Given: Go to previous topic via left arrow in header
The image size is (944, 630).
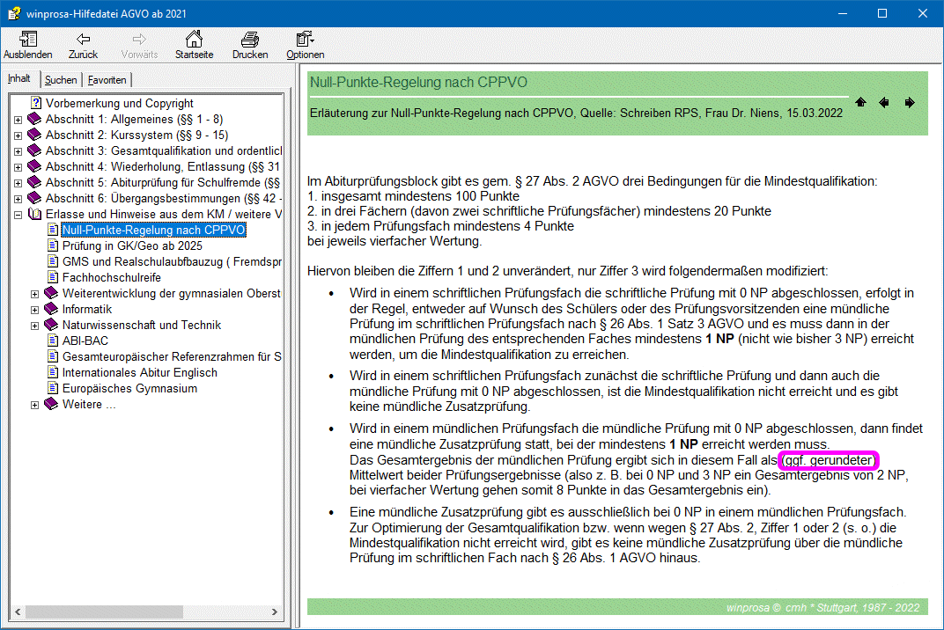Looking at the screenshot, I should tap(884, 103).
